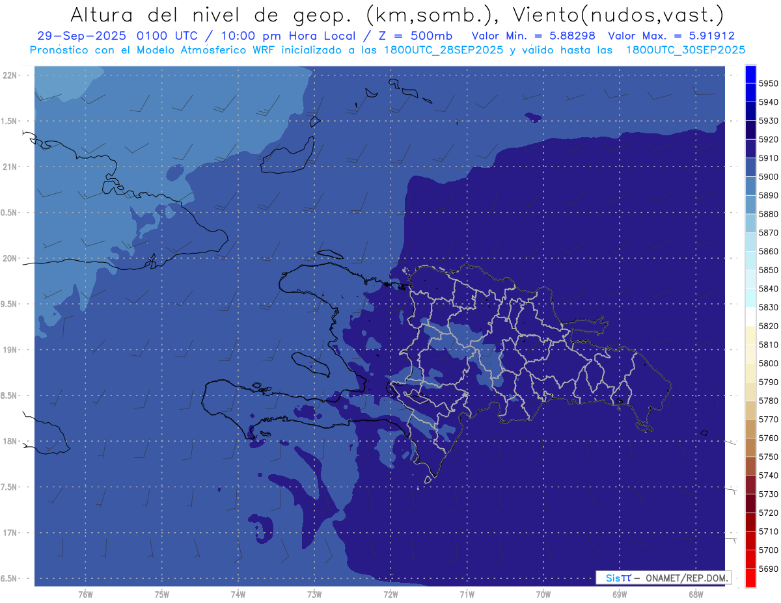Click the 22N latitude axis label
The image size is (781, 603).
pyautogui.click(x=11, y=75)
